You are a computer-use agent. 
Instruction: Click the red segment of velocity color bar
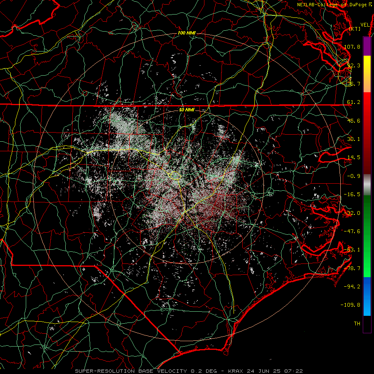click(x=367, y=133)
